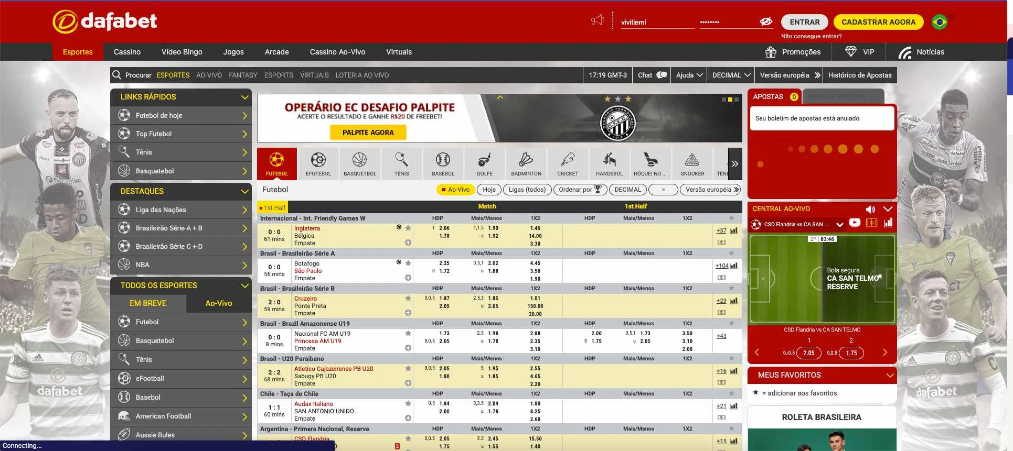The width and height of the screenshot is (1013, 451).
Task: Open the Ordenar por dropdown
Action: coord(580,190)
